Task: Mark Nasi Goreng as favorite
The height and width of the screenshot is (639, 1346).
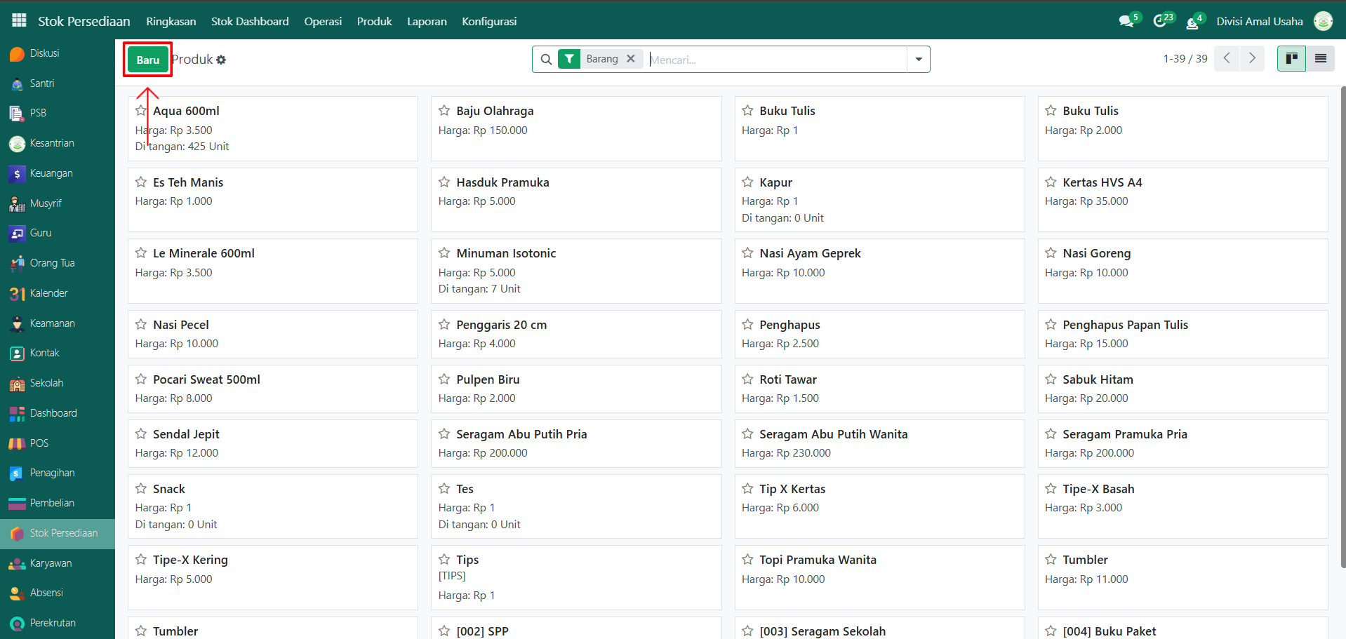Action: (x=1051, y=253)
